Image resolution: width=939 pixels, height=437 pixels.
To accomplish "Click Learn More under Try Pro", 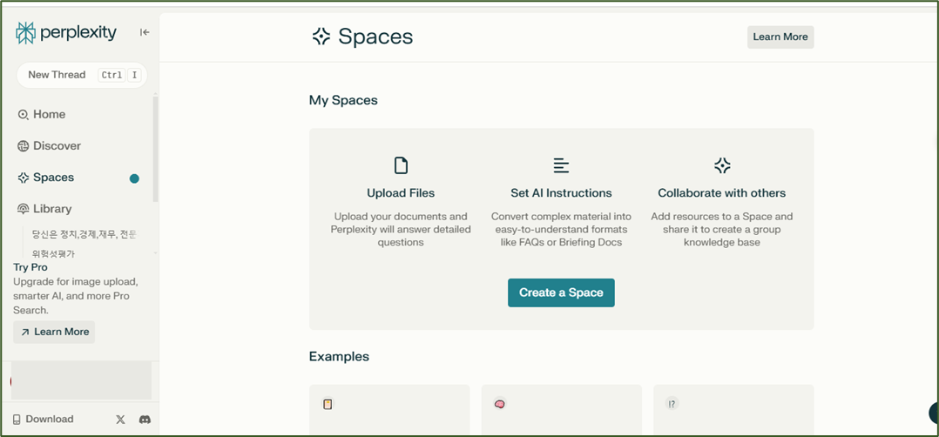I will click(x=54, y=332).
